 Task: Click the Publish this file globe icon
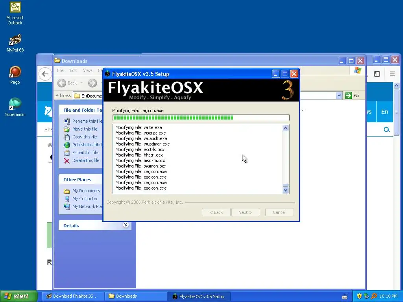(x=67, y=145)
